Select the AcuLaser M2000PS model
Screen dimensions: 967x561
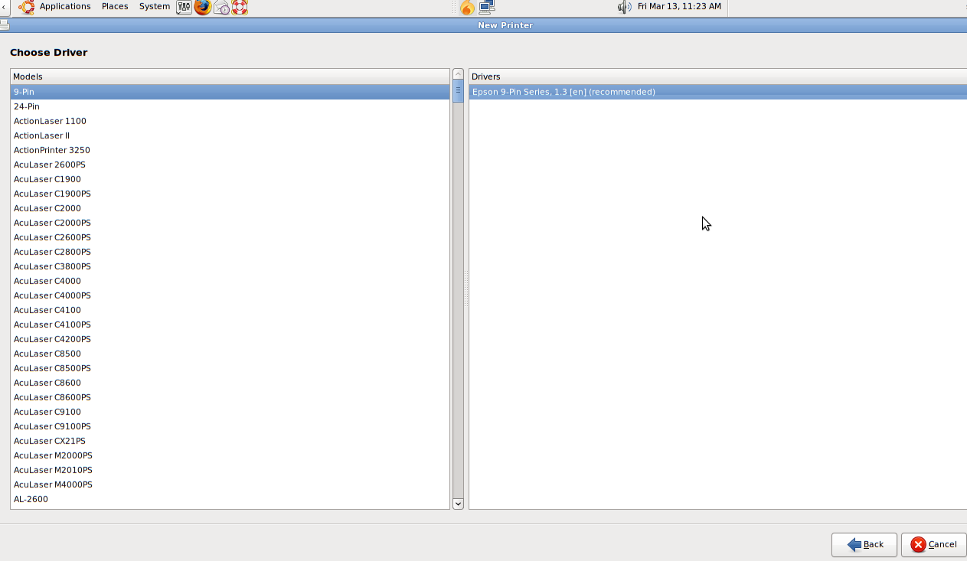tap(230, 455)
